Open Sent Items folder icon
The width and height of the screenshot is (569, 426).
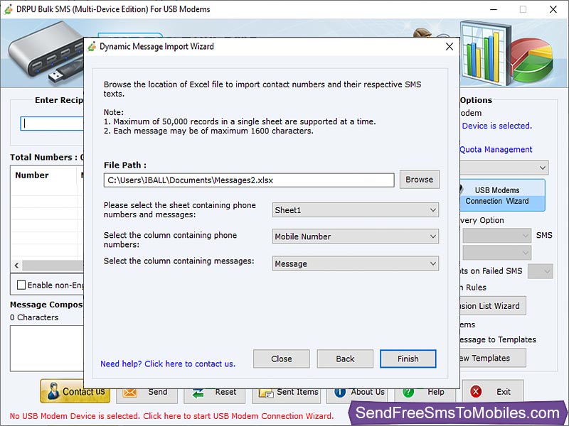pyautogui.click(x=265, y=393)
